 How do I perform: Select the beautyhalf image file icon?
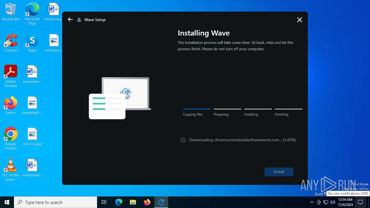pos(32,106)
